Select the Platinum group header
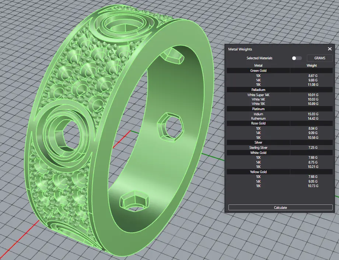Image resolution: width=339 pixels, height=260 pixels. (x=258, y=109)
